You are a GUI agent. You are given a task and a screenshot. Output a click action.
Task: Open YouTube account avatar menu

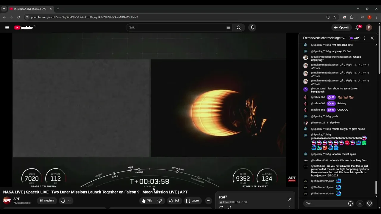tap(369, 28)
